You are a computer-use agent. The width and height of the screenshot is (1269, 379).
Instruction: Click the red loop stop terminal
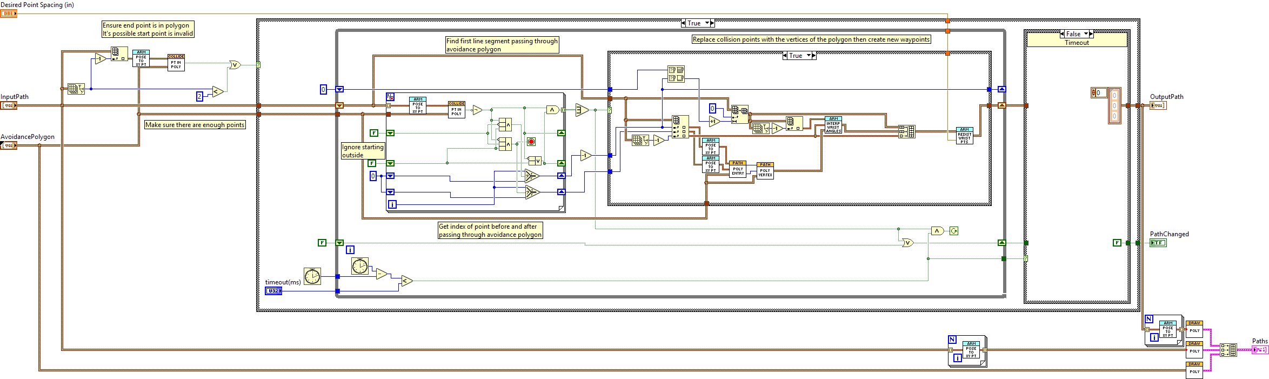coord(531,142)
